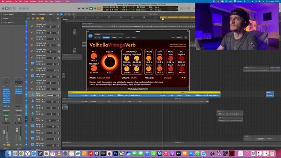
Task: Click the BassMult knob
Action: [137, 69]
